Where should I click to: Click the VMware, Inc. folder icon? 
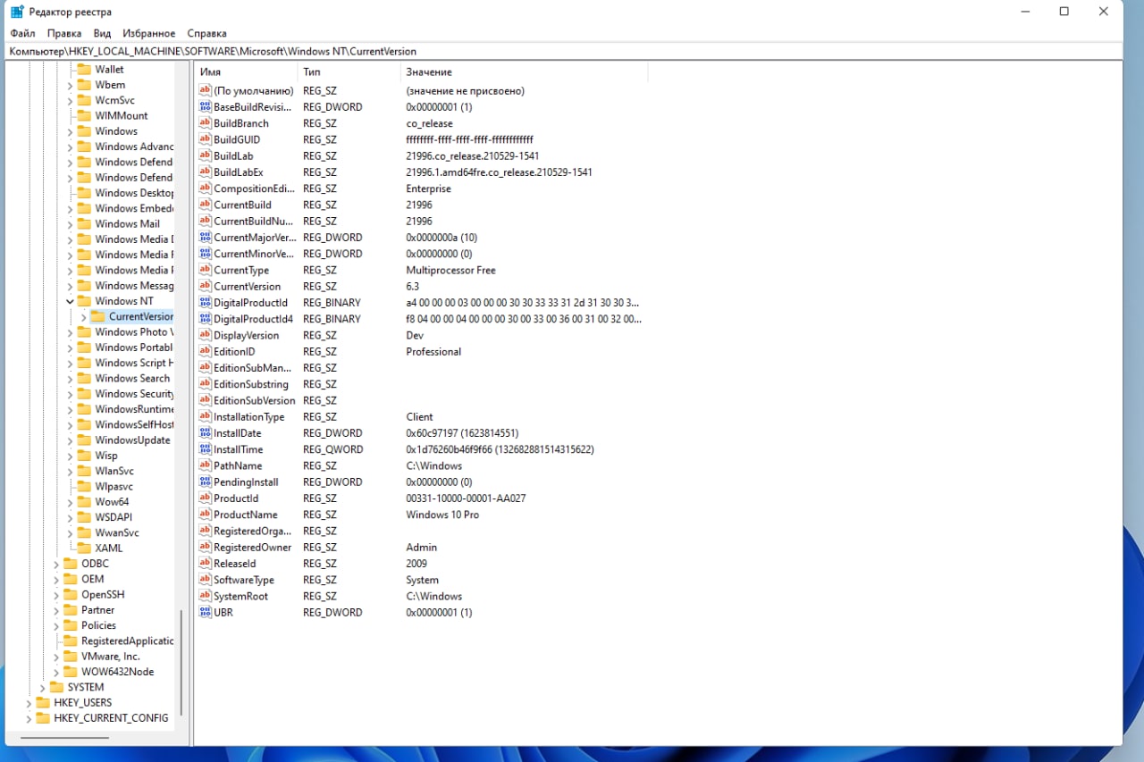click(x=71, y=656)
